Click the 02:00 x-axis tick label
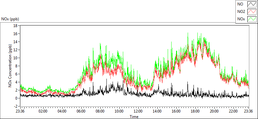258x119 pixels. pos(43,111)
